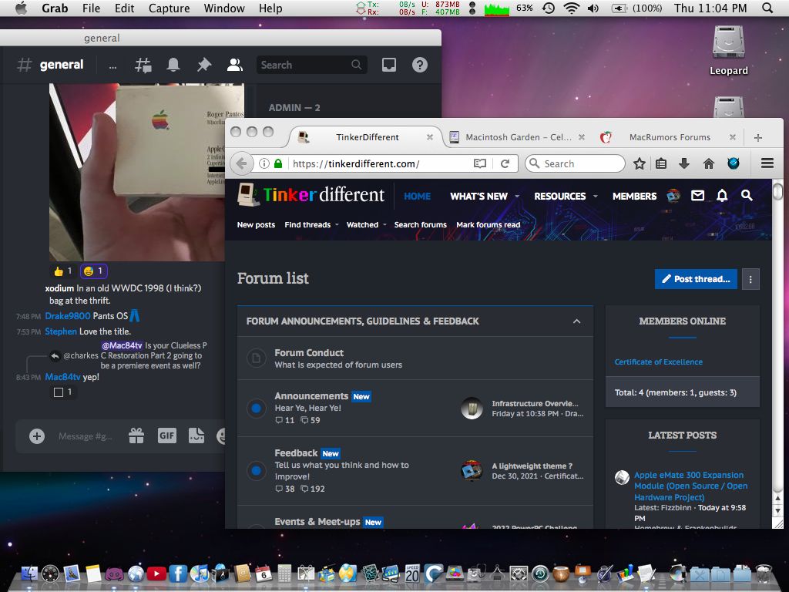Expand Resources dropdown arrow

click(x=596, y=197)
